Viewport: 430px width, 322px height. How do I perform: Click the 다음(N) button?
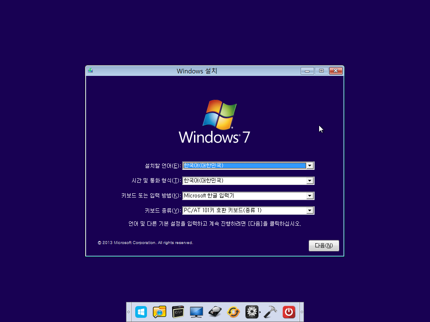[324, 246]
